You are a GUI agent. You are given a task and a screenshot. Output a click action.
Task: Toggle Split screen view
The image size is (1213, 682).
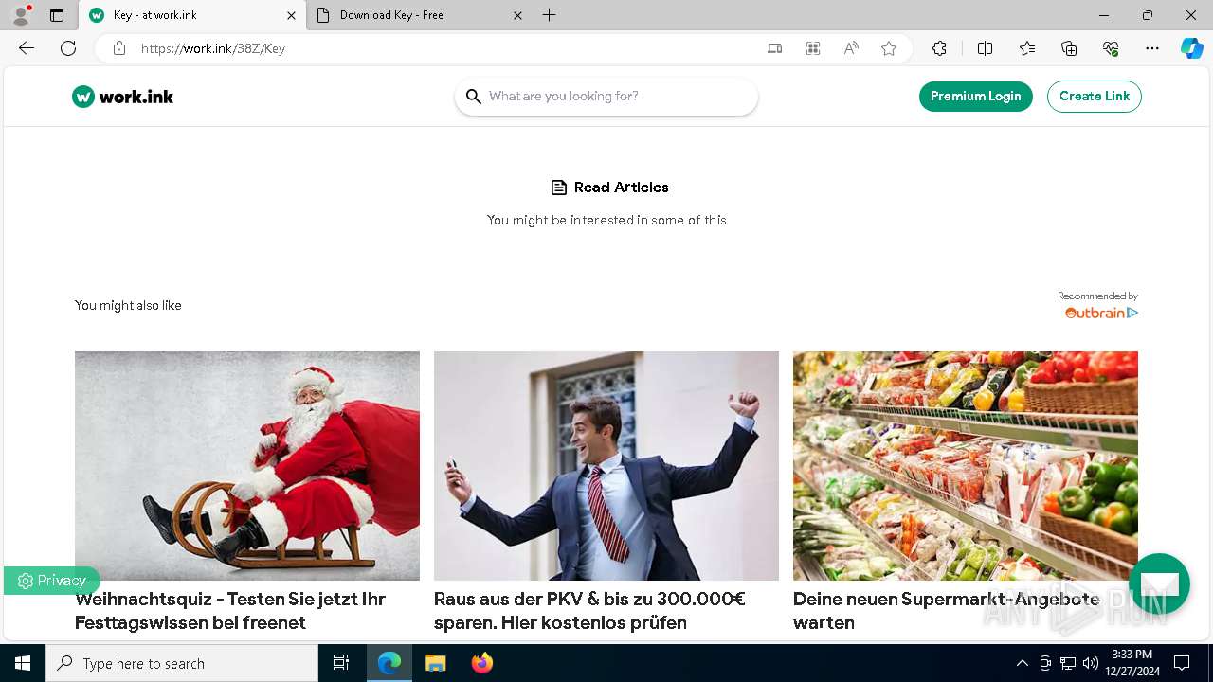985,48
